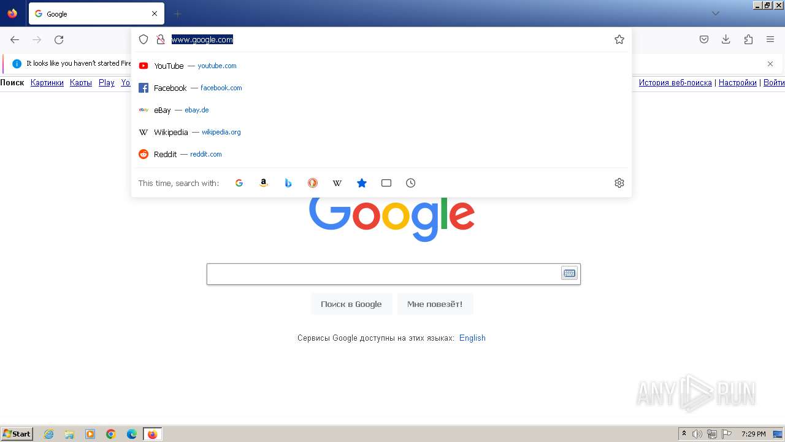Click the insecure connection lock icon
785x442 pixels.
(161, 39)
